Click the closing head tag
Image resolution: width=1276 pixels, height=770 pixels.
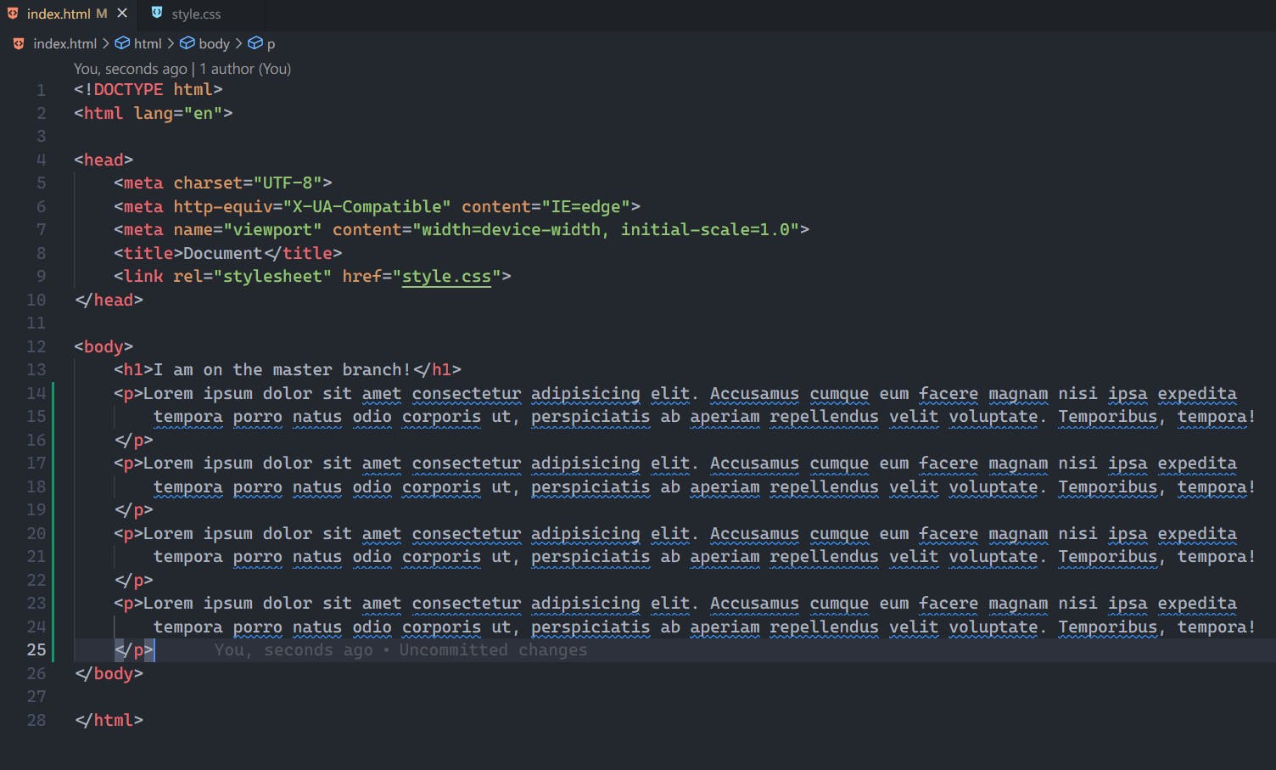[x=109, y=300]
